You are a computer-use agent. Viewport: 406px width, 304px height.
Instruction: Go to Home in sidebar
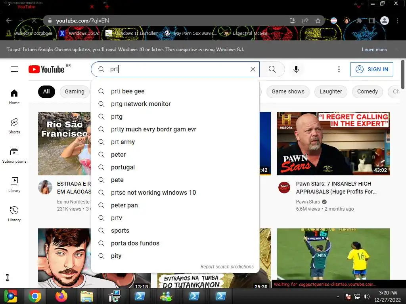14,97
